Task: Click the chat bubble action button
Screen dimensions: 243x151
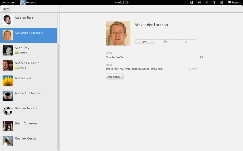Action: [165, 42]
